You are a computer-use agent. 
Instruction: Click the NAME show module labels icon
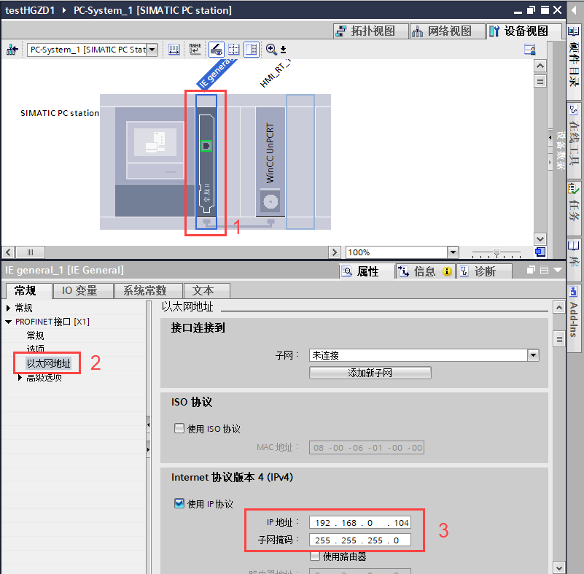pos(195,50)
